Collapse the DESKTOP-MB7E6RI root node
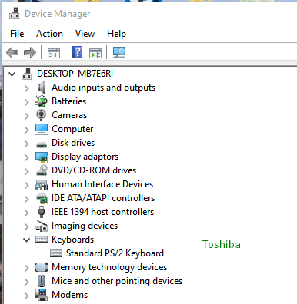297x304 pixels. [12, 74]
